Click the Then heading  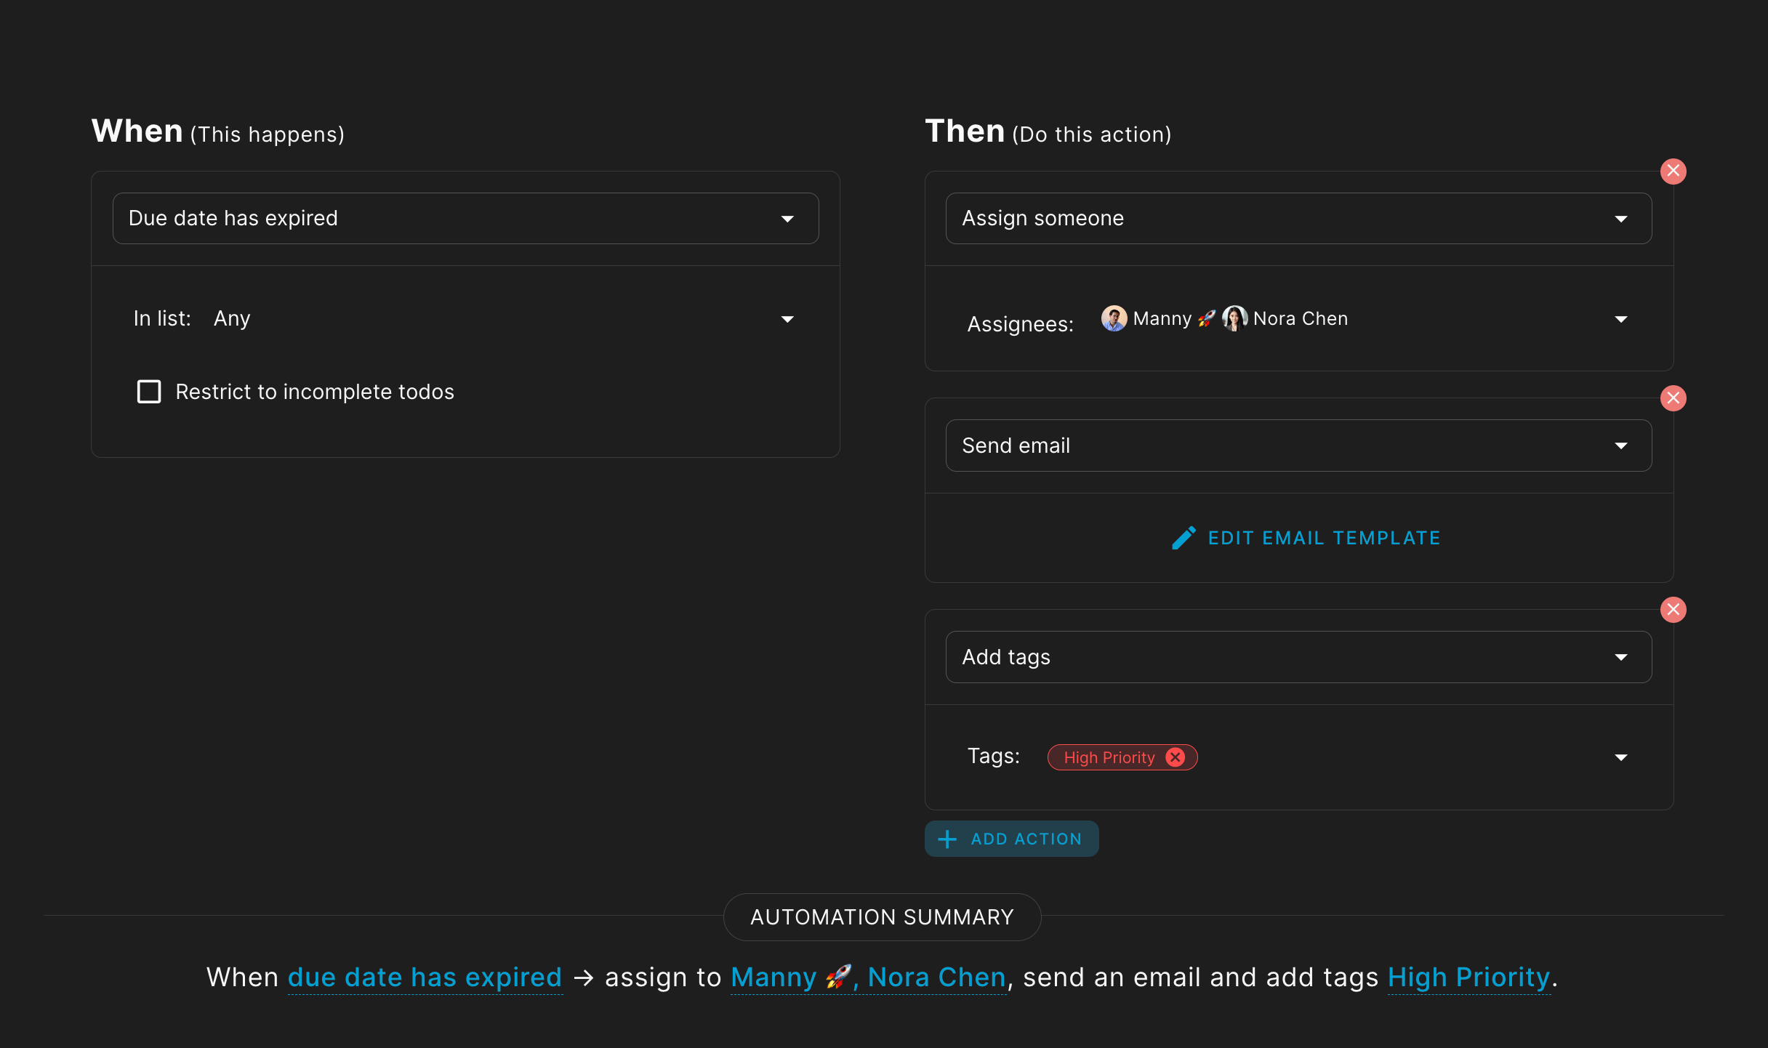[x=965, y=131]
